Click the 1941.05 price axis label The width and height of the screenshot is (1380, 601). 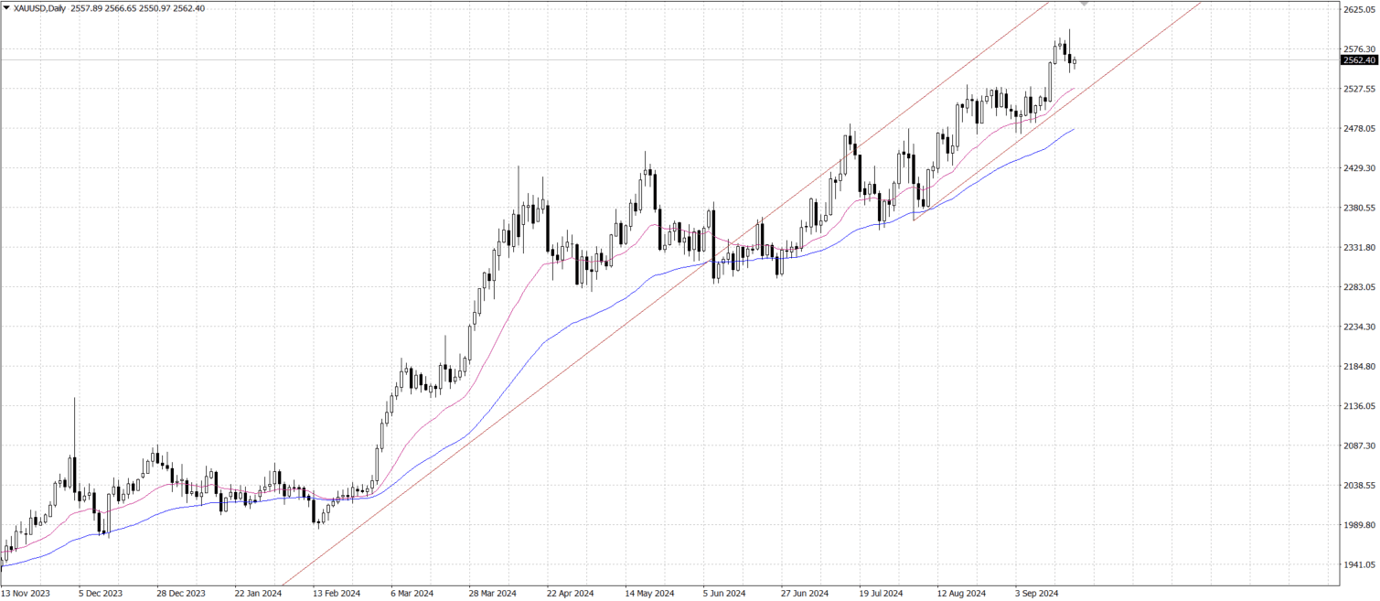click(1360, 565)
